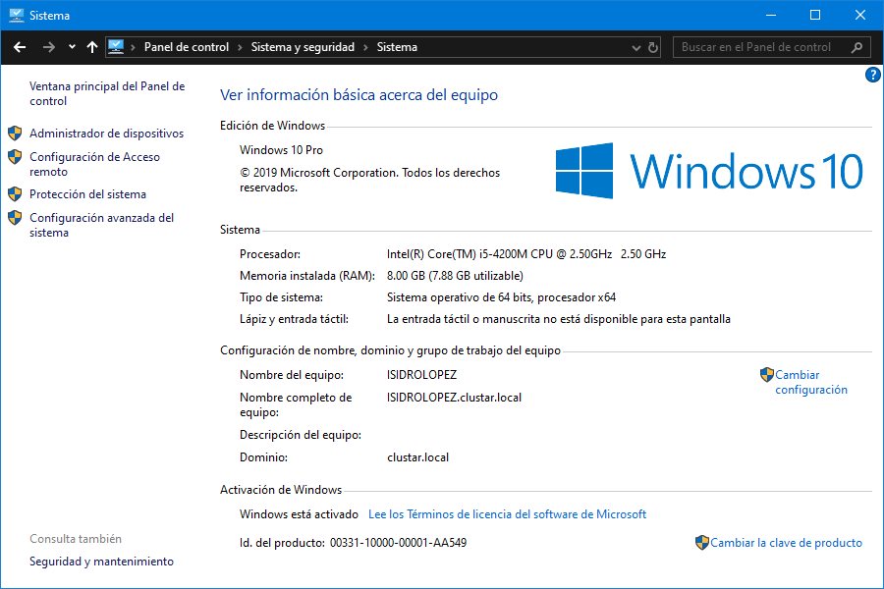
Task: Navigate to Sistema y seguridad breadcrumb
Action: click(303, 47)
